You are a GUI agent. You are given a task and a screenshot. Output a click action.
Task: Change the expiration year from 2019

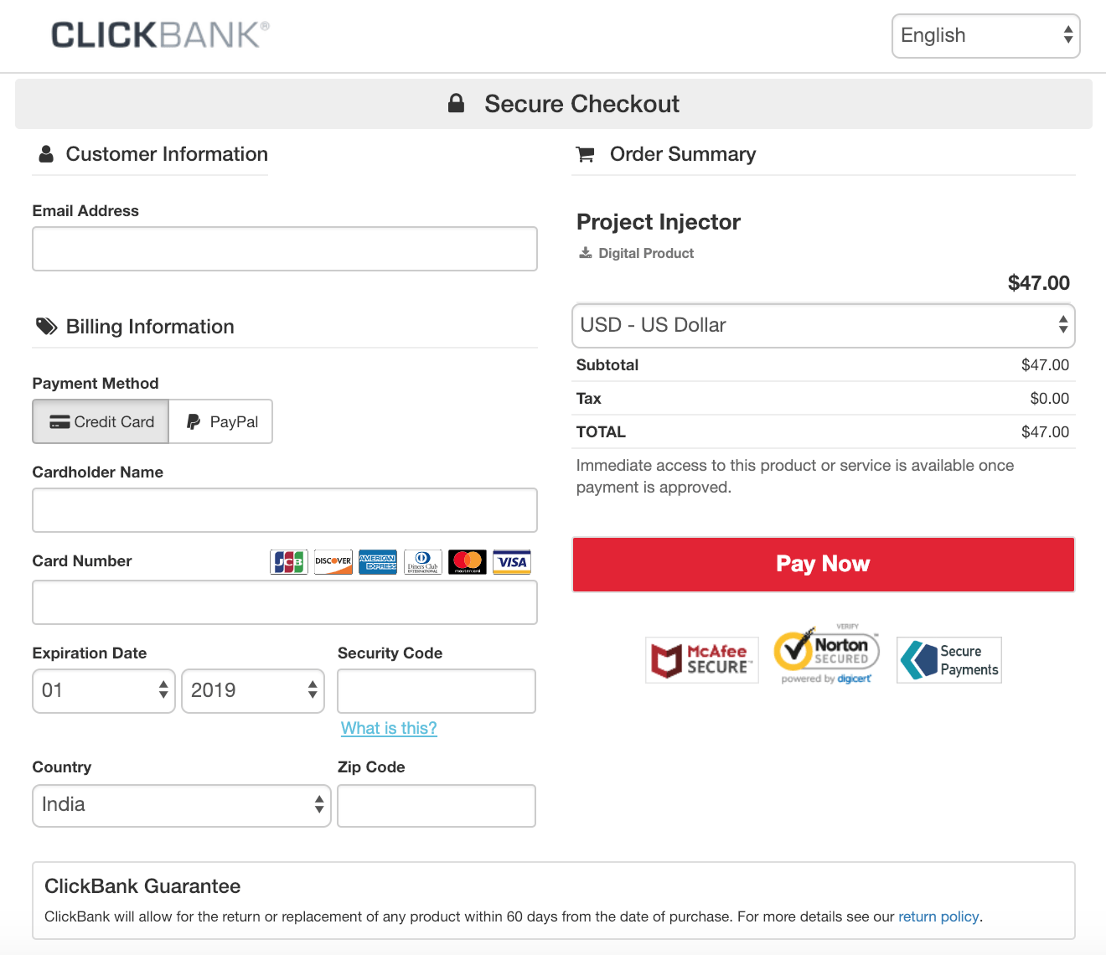[253, 691]
